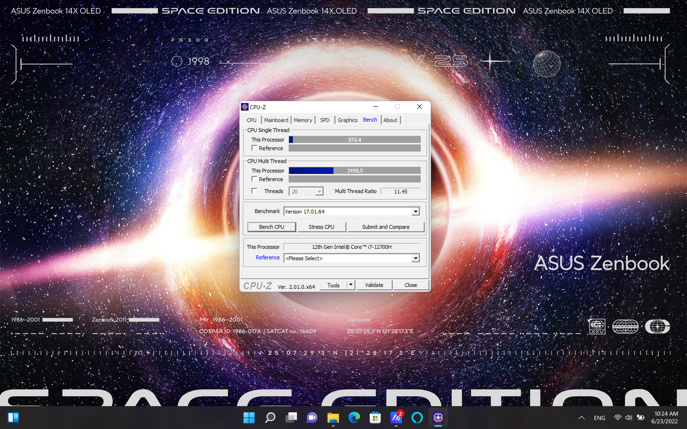
Task: Click the Multi Thread Ratio field
Action: coord(401,192)
